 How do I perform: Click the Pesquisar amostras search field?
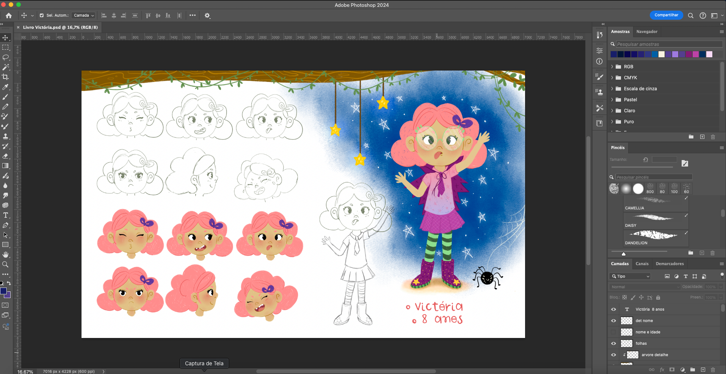click(x=669, y=44)
